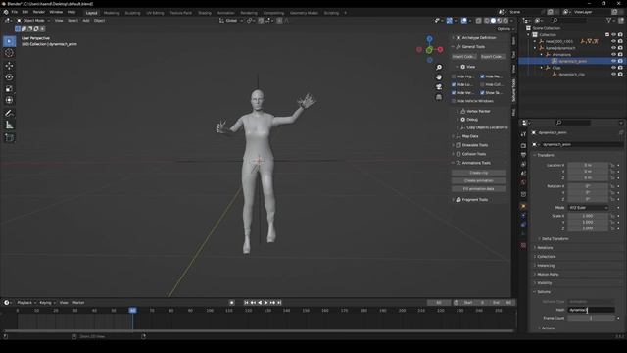Viewport: 627px width, 353px height.
Task: Toggle the Show Sk... checkbox
Action: (x=482, y=92)
